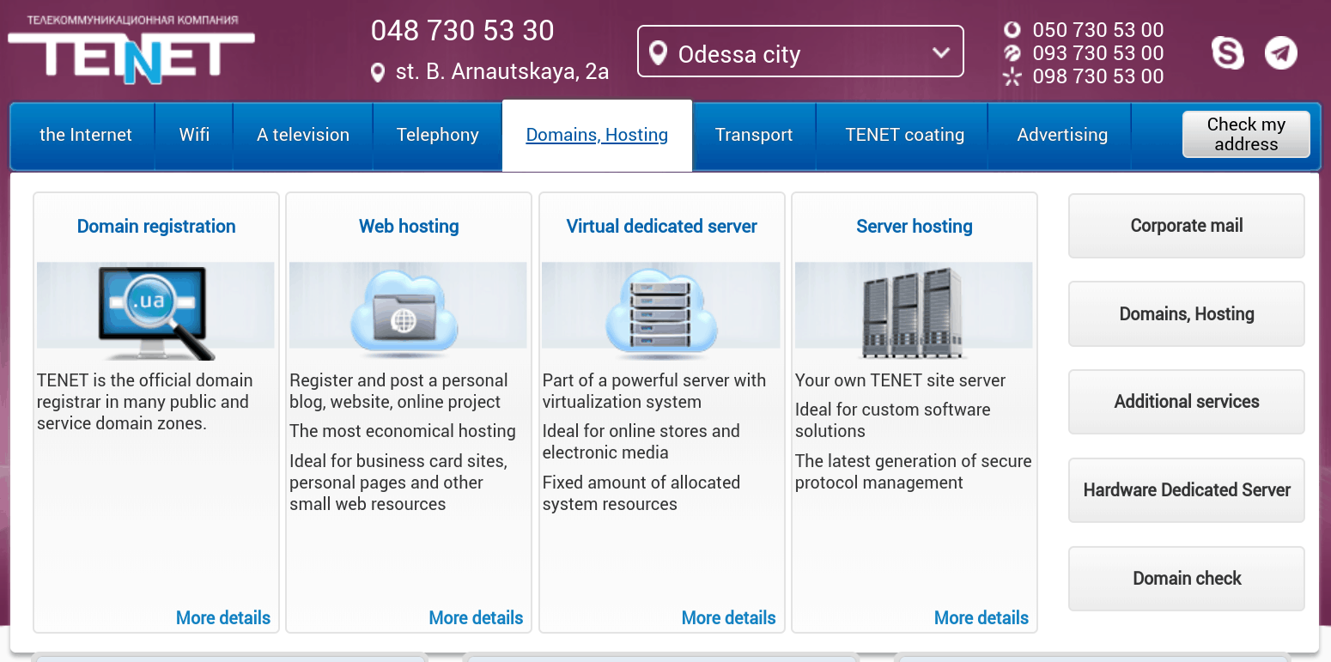
Task: Click More details under Virtual dedicated server
Action: click(x=728, y=618)
